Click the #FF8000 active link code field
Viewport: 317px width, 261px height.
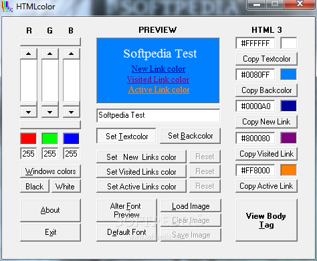point(255,170)
